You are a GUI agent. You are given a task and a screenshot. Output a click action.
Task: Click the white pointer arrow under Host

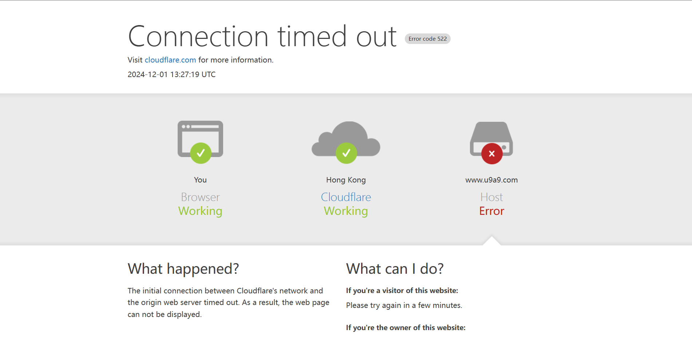pos(491,241)
